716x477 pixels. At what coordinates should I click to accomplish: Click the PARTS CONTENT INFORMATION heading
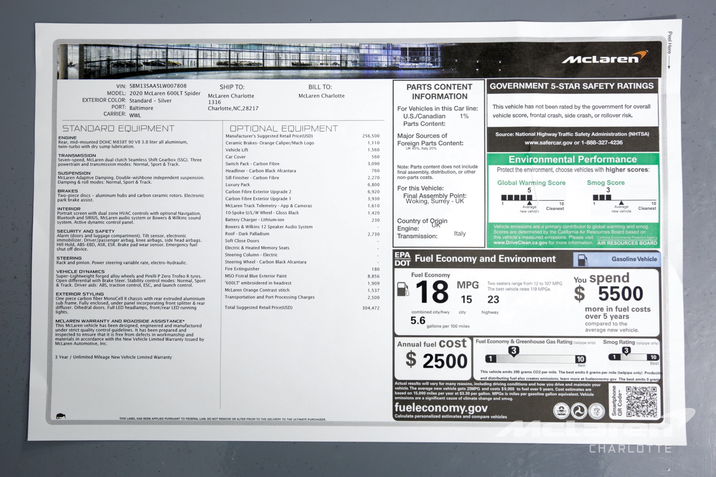(439, 92)
